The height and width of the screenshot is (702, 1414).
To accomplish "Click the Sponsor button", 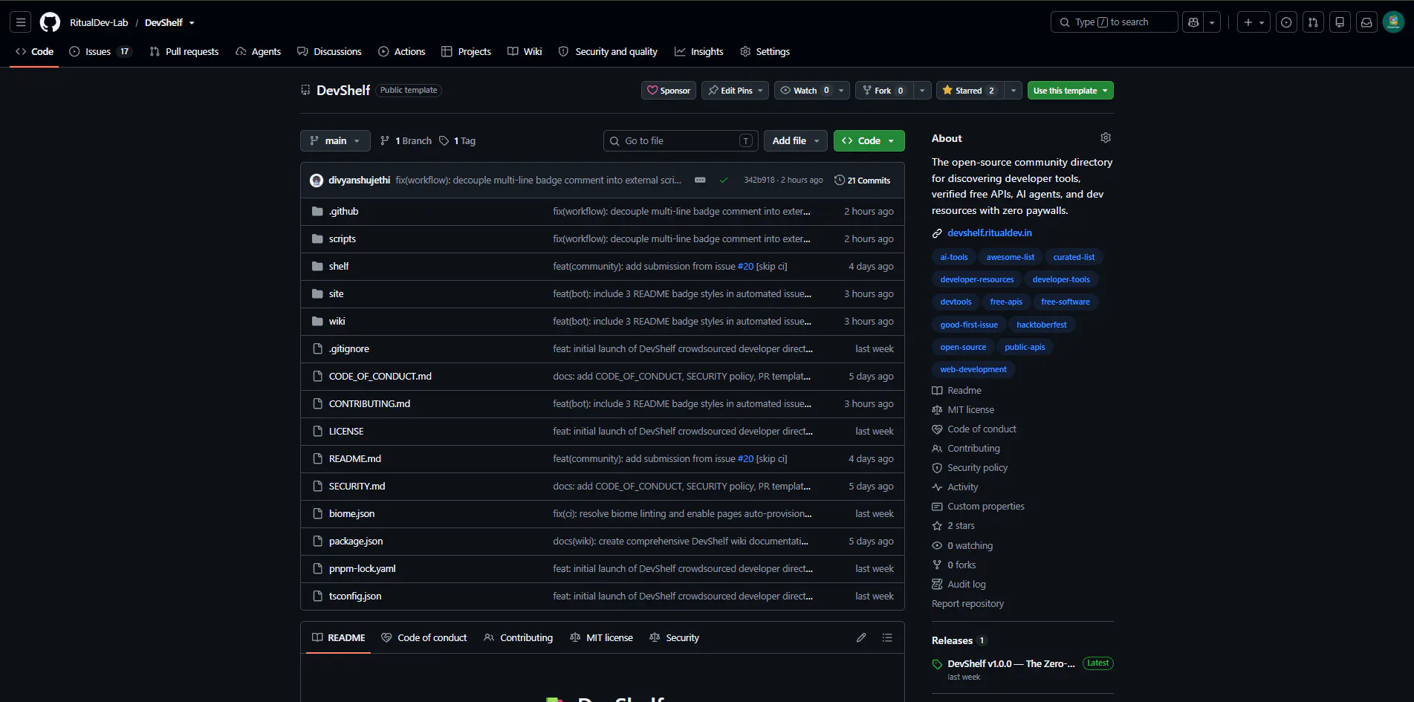I will click(x=669, y=90).
